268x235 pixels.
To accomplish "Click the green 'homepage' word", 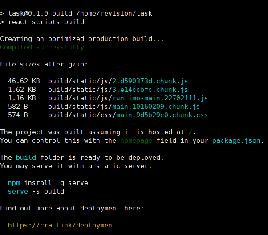I will tap(136, 141).
